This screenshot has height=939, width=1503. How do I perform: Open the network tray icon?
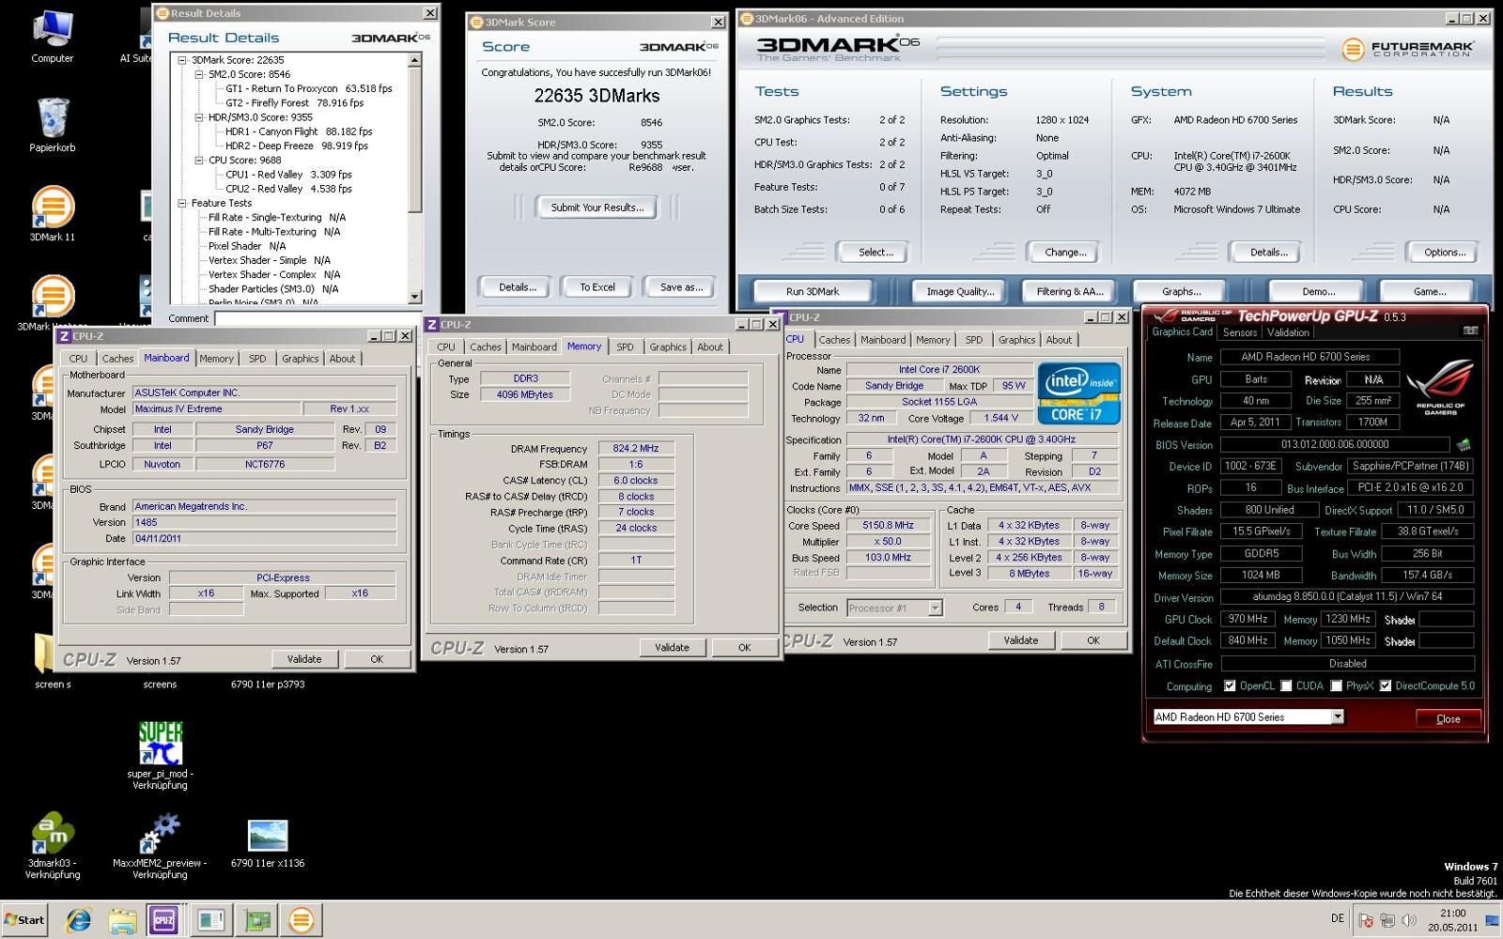click(1388, 921)
